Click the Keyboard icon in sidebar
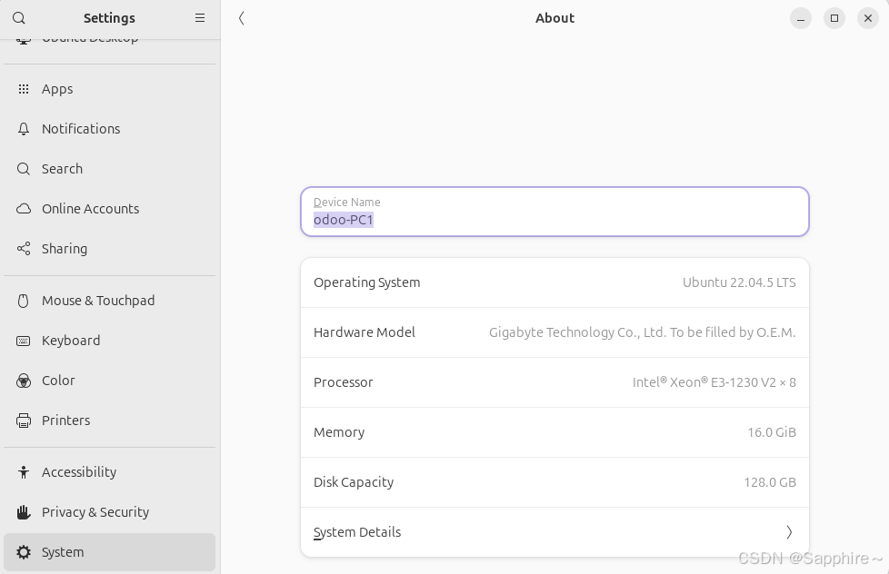889x574 pixels. point(24,341)
